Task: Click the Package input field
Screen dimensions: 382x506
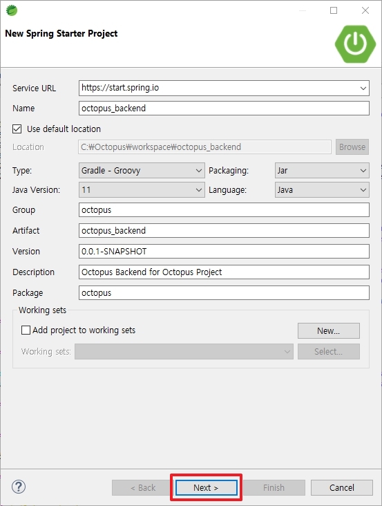Action: [x=224, y=292]
